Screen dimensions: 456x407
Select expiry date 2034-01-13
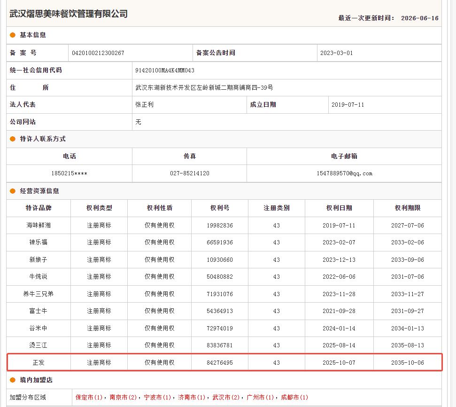tap(408, 329)
